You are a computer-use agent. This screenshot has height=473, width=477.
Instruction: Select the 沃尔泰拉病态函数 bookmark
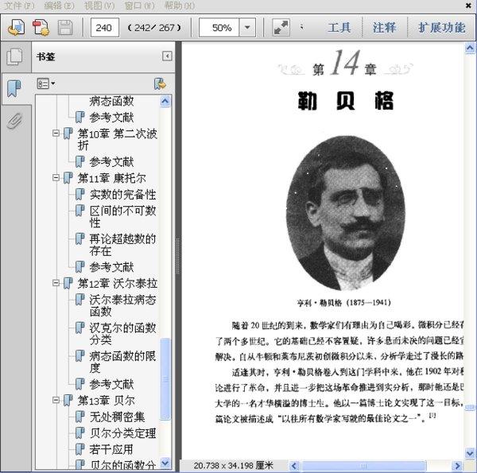[122, 306]
